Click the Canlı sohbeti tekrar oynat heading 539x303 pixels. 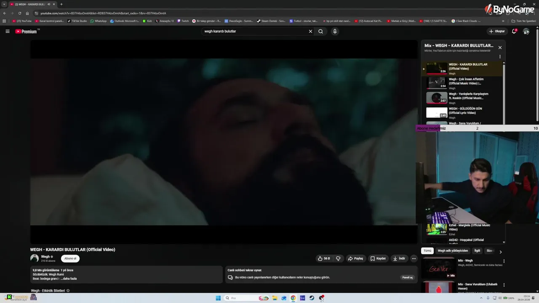tap(245, 270)
